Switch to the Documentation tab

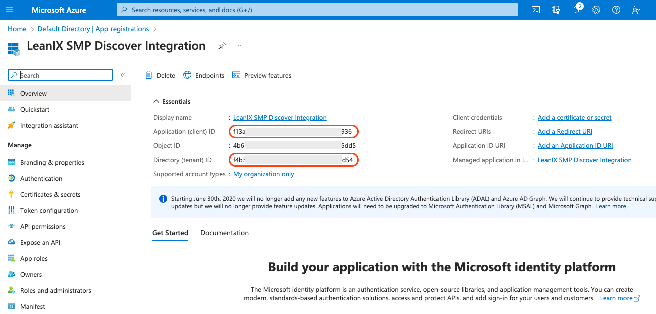(225, 233)
